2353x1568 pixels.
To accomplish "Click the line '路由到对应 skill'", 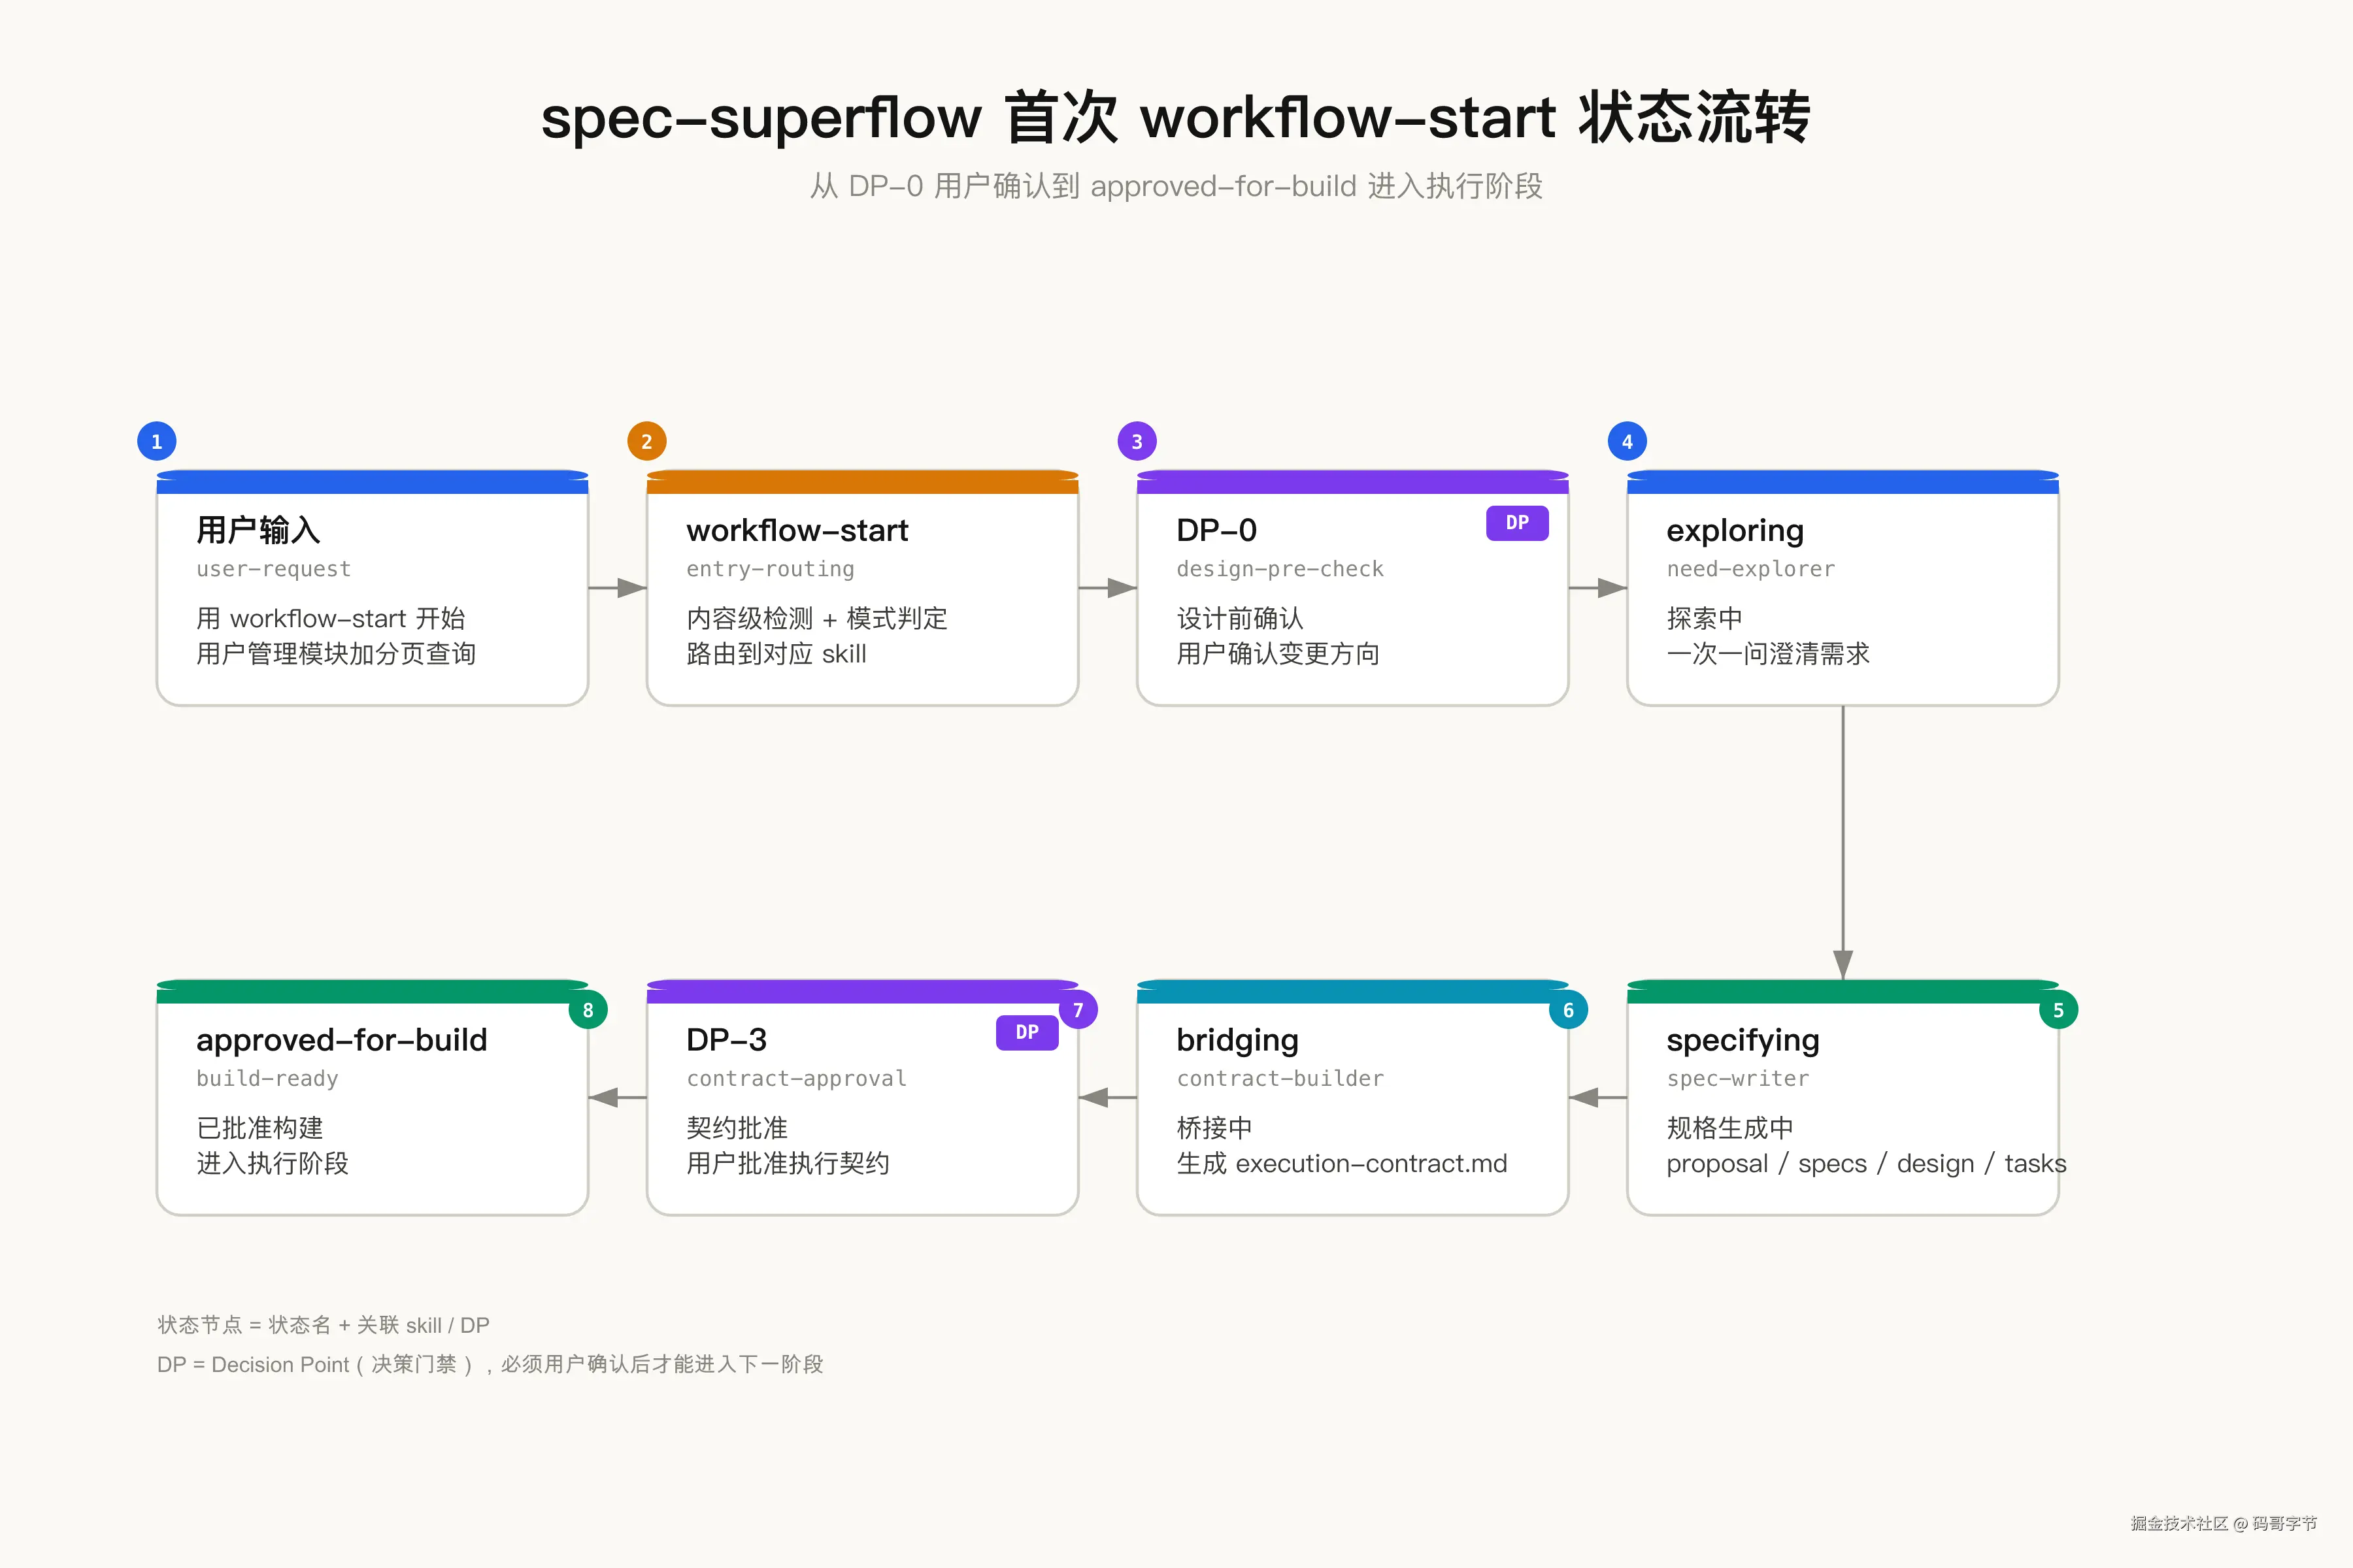I will click(775, 653).
